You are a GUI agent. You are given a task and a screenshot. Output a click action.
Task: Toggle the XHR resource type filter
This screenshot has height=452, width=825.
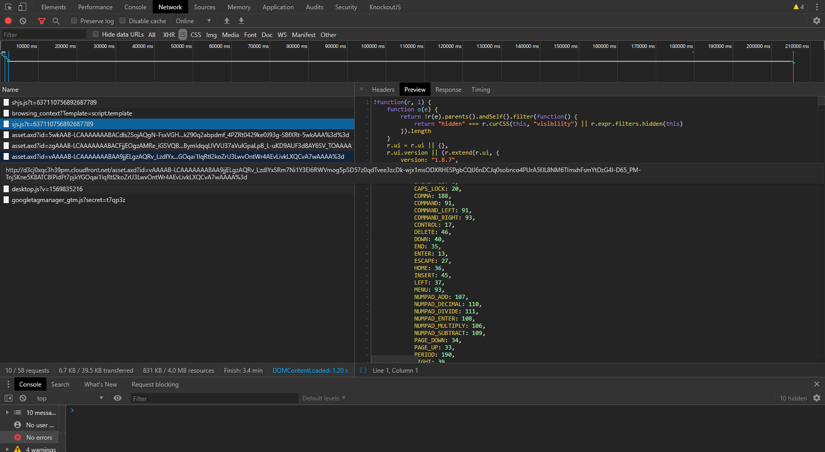pyautogui.click(x=169, y=35)
